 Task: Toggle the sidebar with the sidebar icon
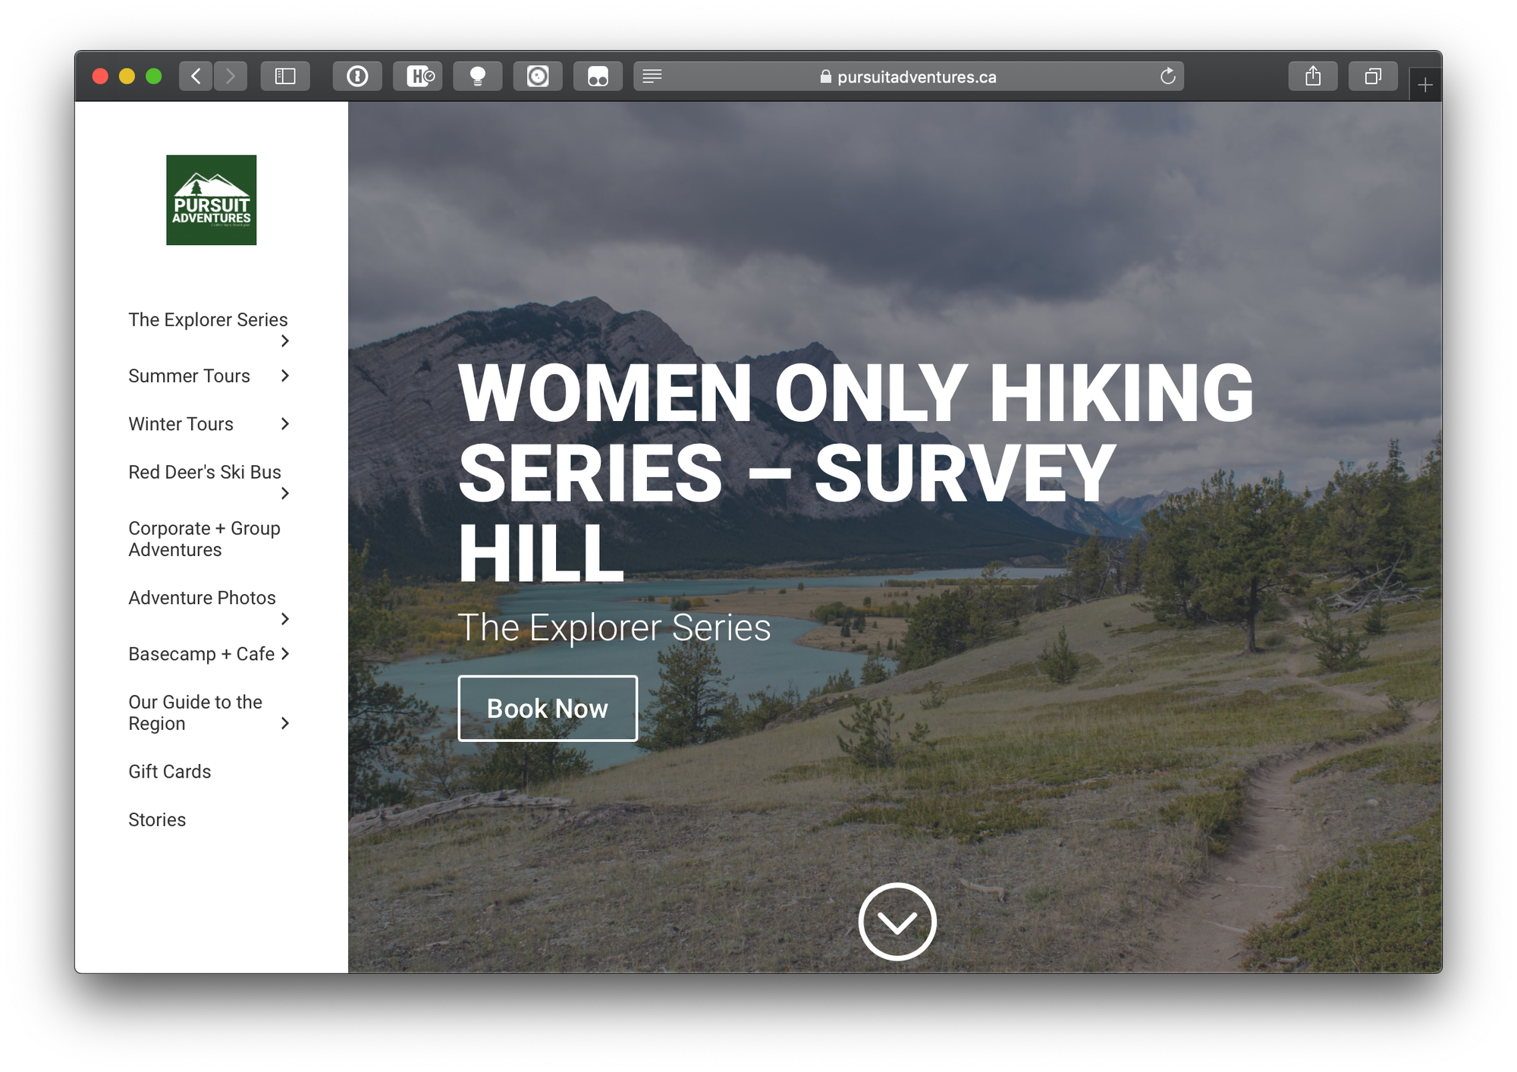[285, 76]
